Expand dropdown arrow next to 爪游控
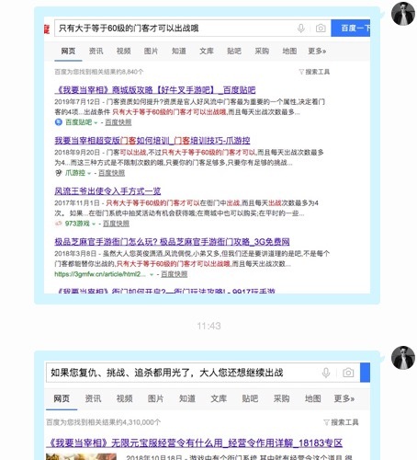The width and height of the screenshot is (417, 460). (89, 173)
